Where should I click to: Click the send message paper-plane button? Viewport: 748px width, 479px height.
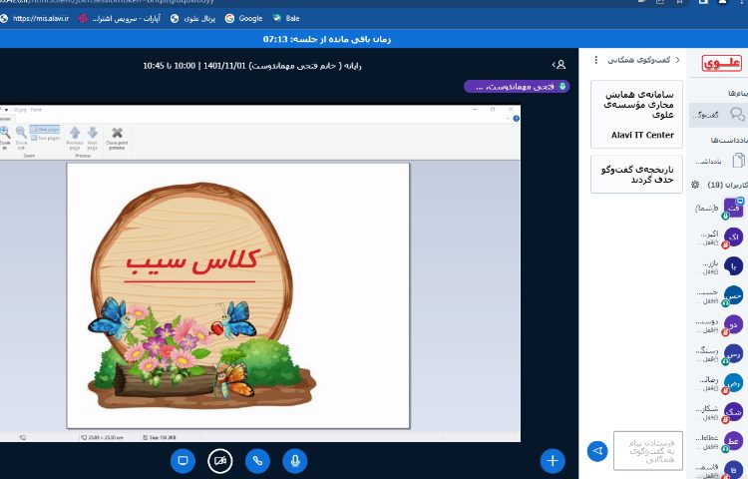597,451
